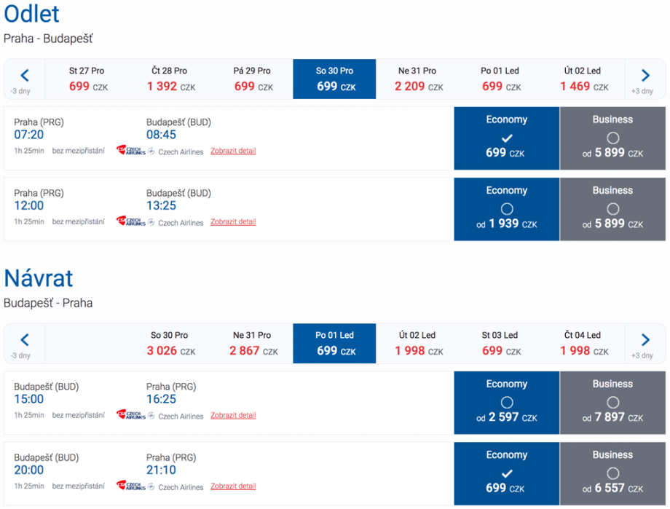Click Czech Airlines logo on 07:20 flight
The height and width of the screenshot is (509, 670).
pos(131,151)
